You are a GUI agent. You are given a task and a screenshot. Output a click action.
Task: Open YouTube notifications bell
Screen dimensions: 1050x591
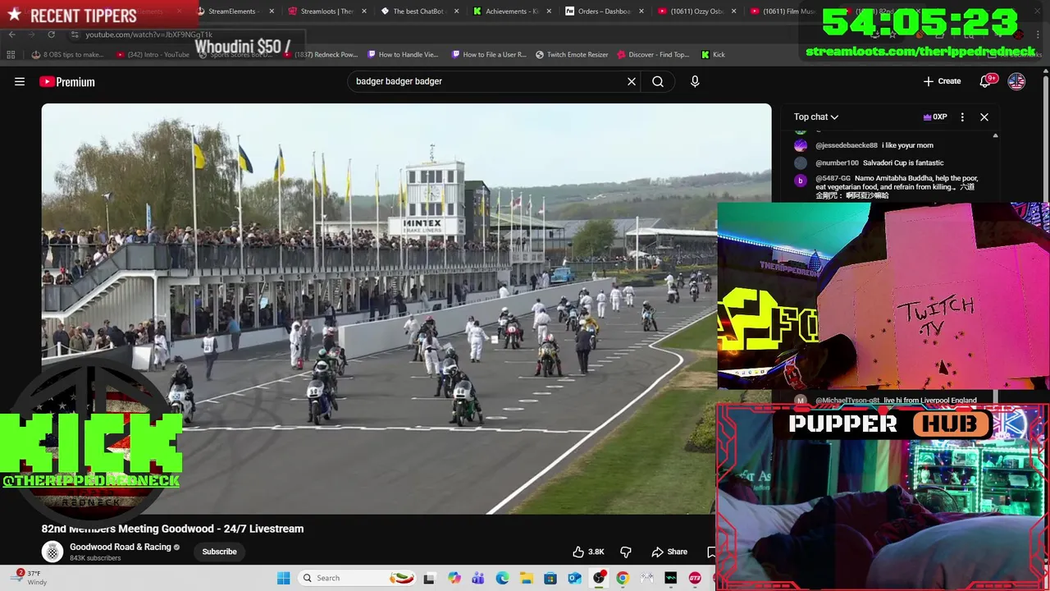click(x=986, y=81)
